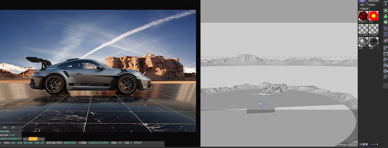Switch render view to DeMain pass
388x148 pixels.
click(x=33, y=139)
